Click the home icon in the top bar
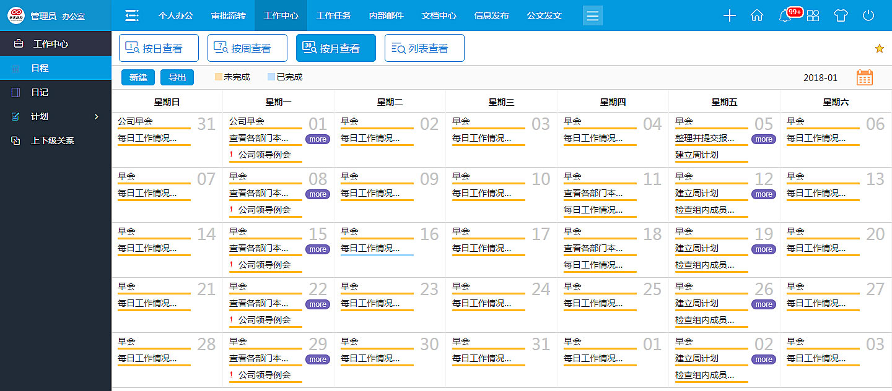Screen dimensions: 892x391 pyautogui.click(x=757, y=15)
